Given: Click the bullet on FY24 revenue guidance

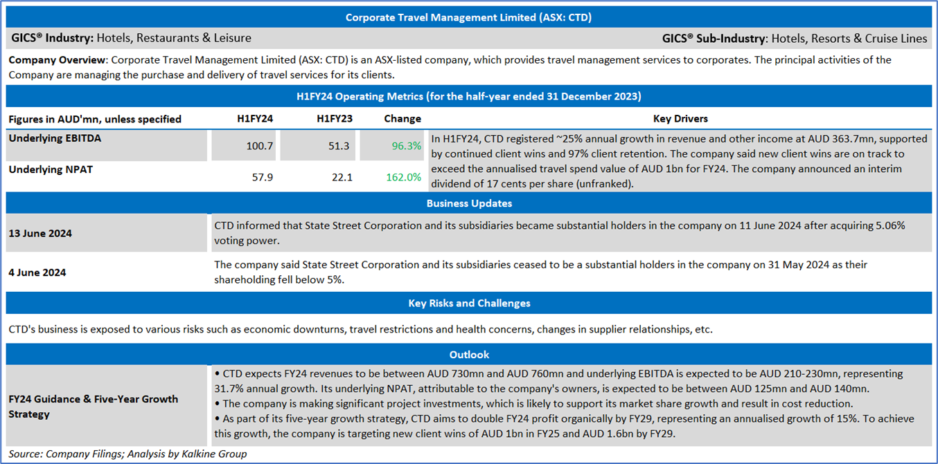Looking at the screenshot, I should pyautogui.click(x=558, y=381).
